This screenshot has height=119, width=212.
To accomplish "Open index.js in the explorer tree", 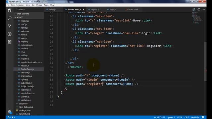I will [24, 35].
